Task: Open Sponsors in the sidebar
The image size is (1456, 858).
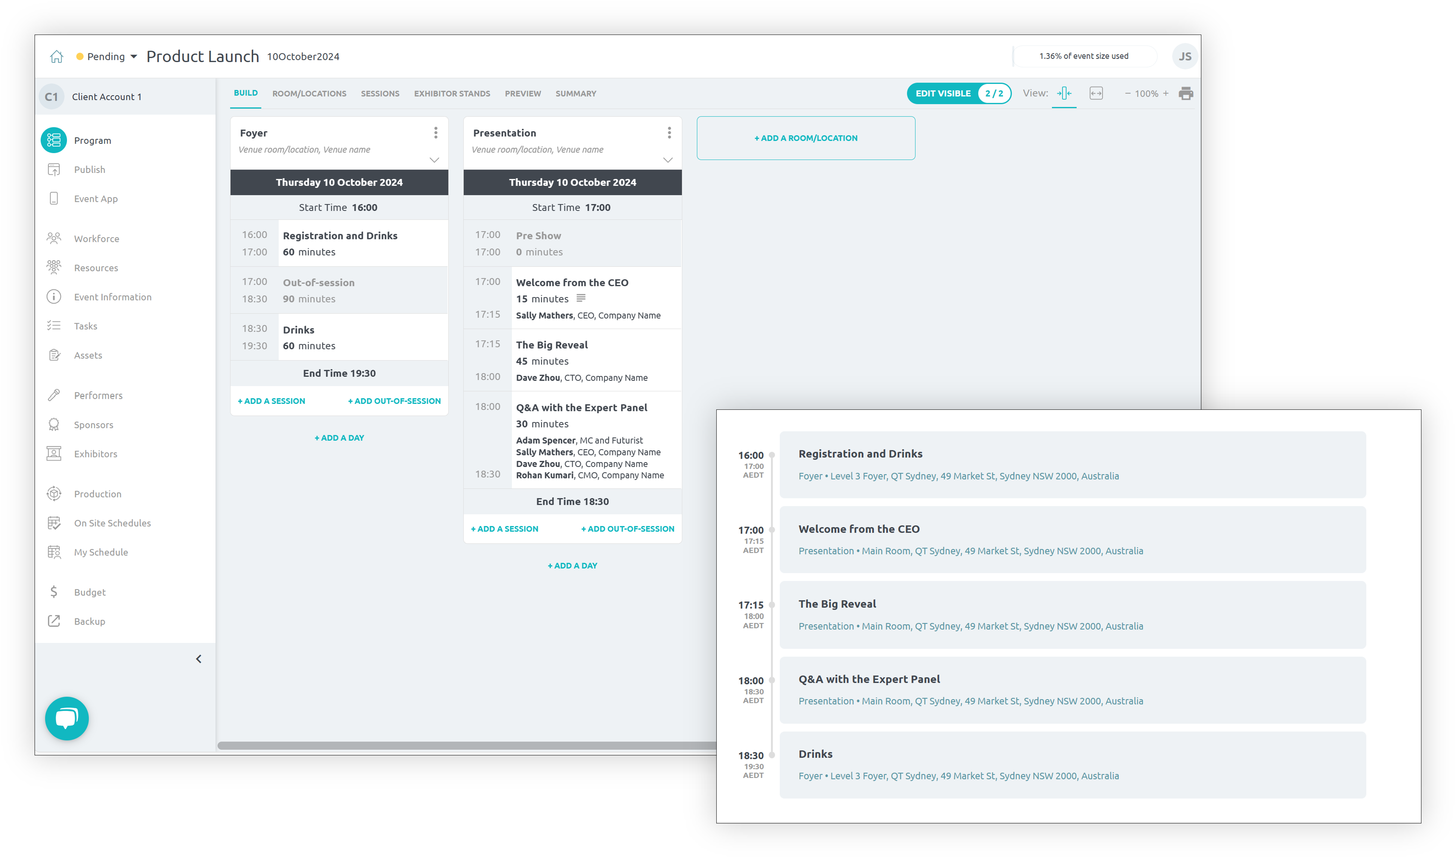Action: [x=93, y=425]
